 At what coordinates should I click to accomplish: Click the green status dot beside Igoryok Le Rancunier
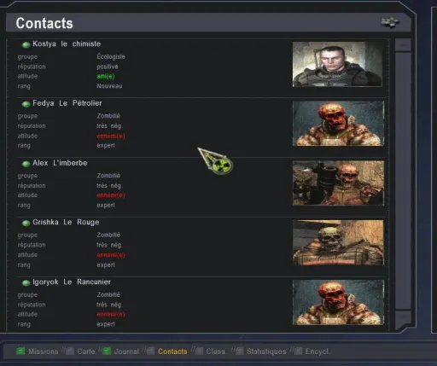(26, 282)
